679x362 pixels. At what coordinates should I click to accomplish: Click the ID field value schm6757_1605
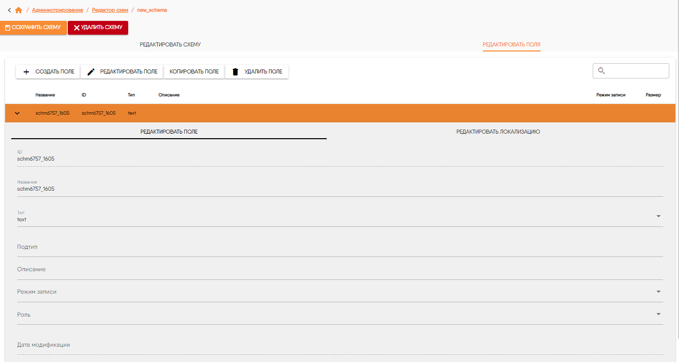point(36,159)
